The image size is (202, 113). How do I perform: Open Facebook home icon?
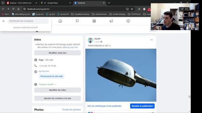coord(60,21)
